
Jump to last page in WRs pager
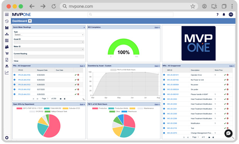pos(213,137)
